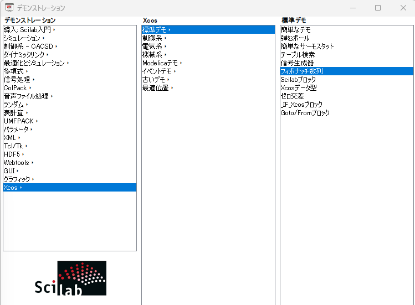Select ランダム demos
Screen dimensions: 415x305
pos(70,105)
